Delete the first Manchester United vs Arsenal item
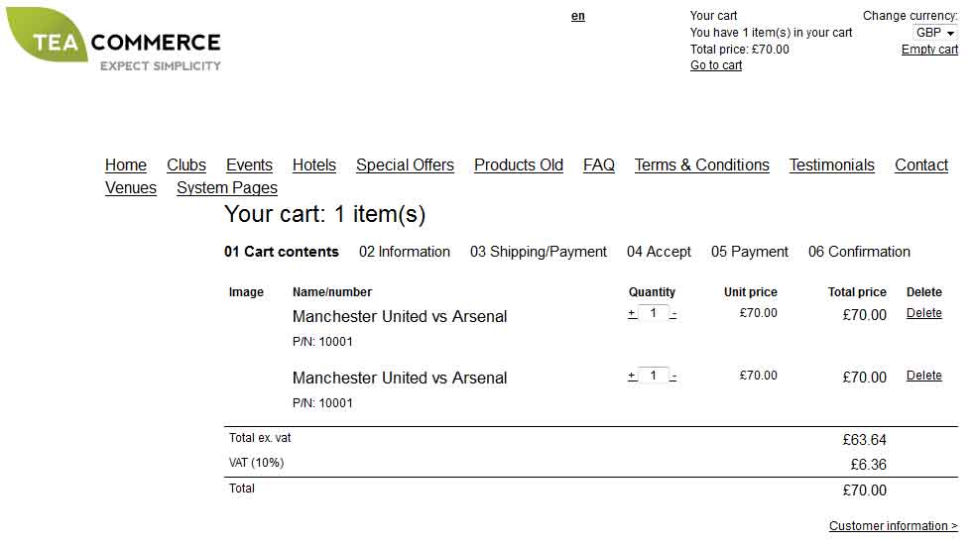 pyautogui.click(x=923, y=313)
